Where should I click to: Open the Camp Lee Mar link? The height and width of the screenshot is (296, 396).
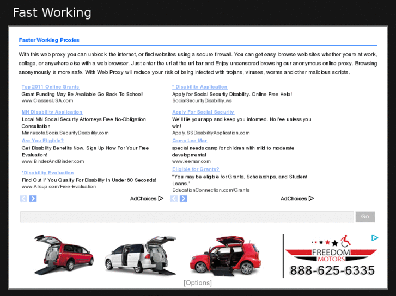[x=190, y=141]
